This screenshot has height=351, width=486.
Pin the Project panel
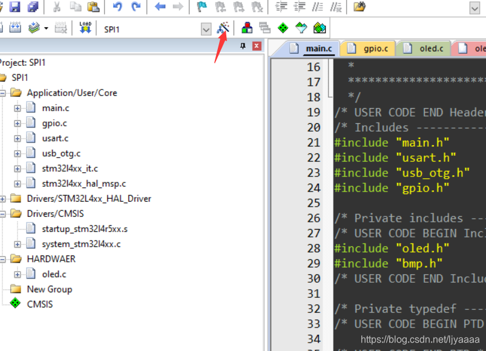tap(243, 47)
